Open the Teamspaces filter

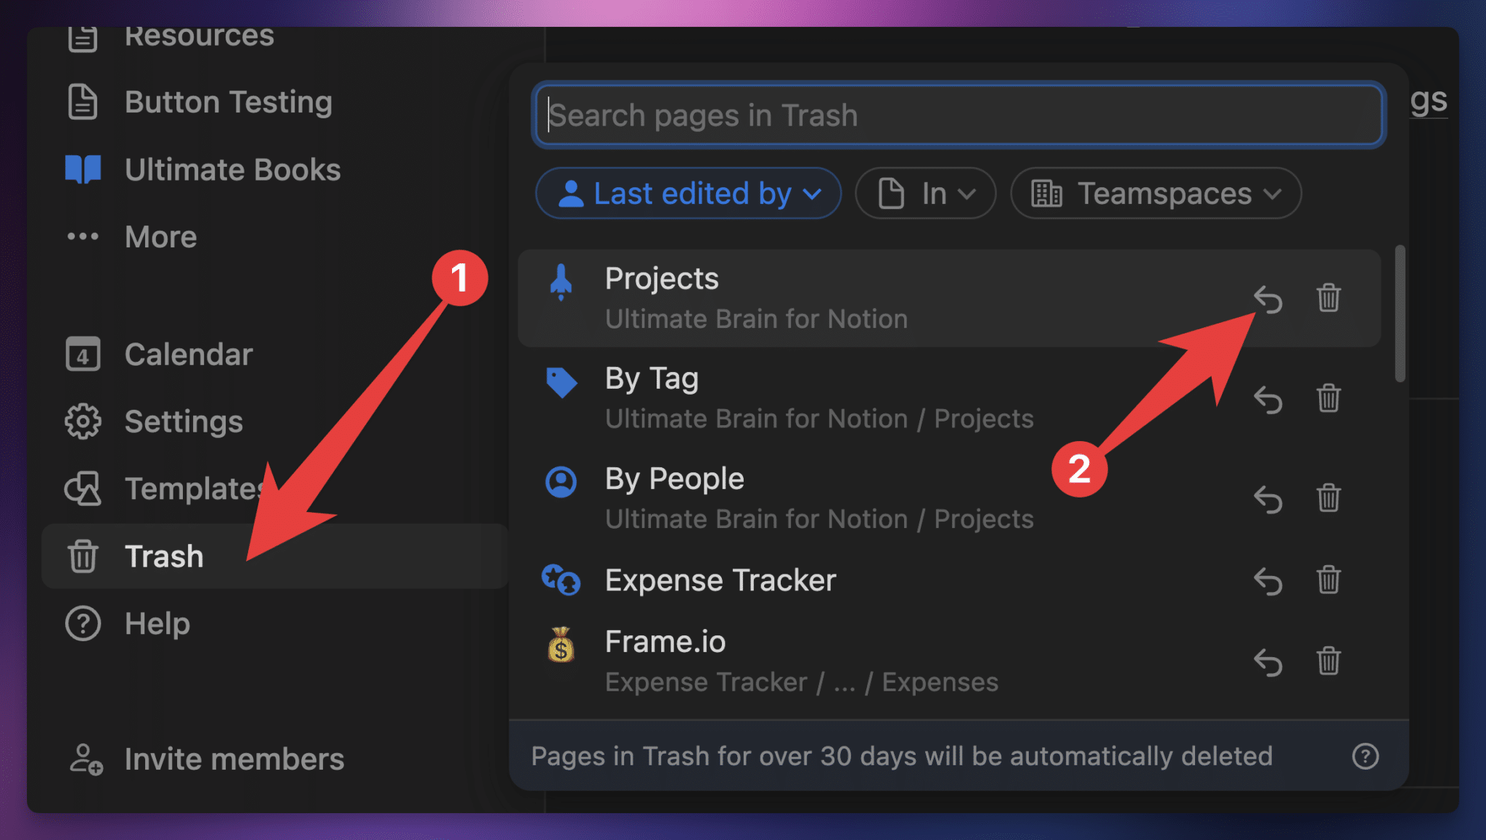[x=1155, y=193]
